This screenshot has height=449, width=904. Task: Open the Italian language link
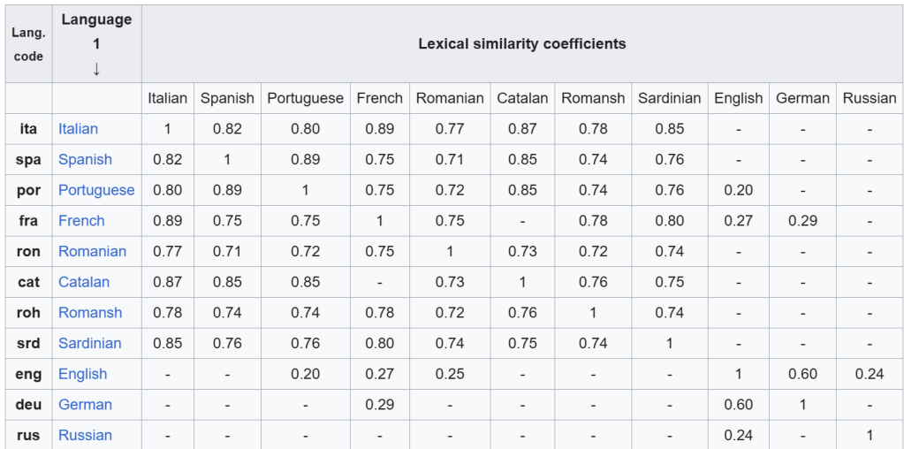78,129
